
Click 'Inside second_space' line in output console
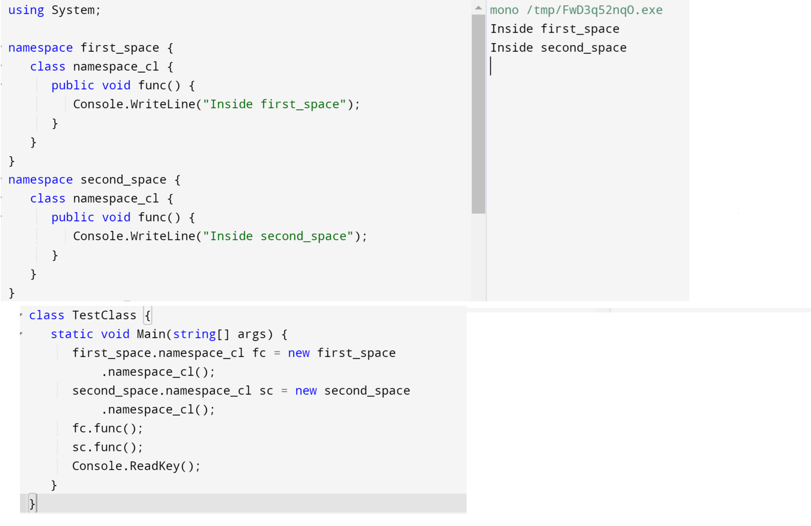[x=558, y=48]
